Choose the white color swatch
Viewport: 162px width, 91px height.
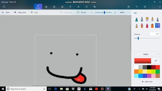pos(136,67)
